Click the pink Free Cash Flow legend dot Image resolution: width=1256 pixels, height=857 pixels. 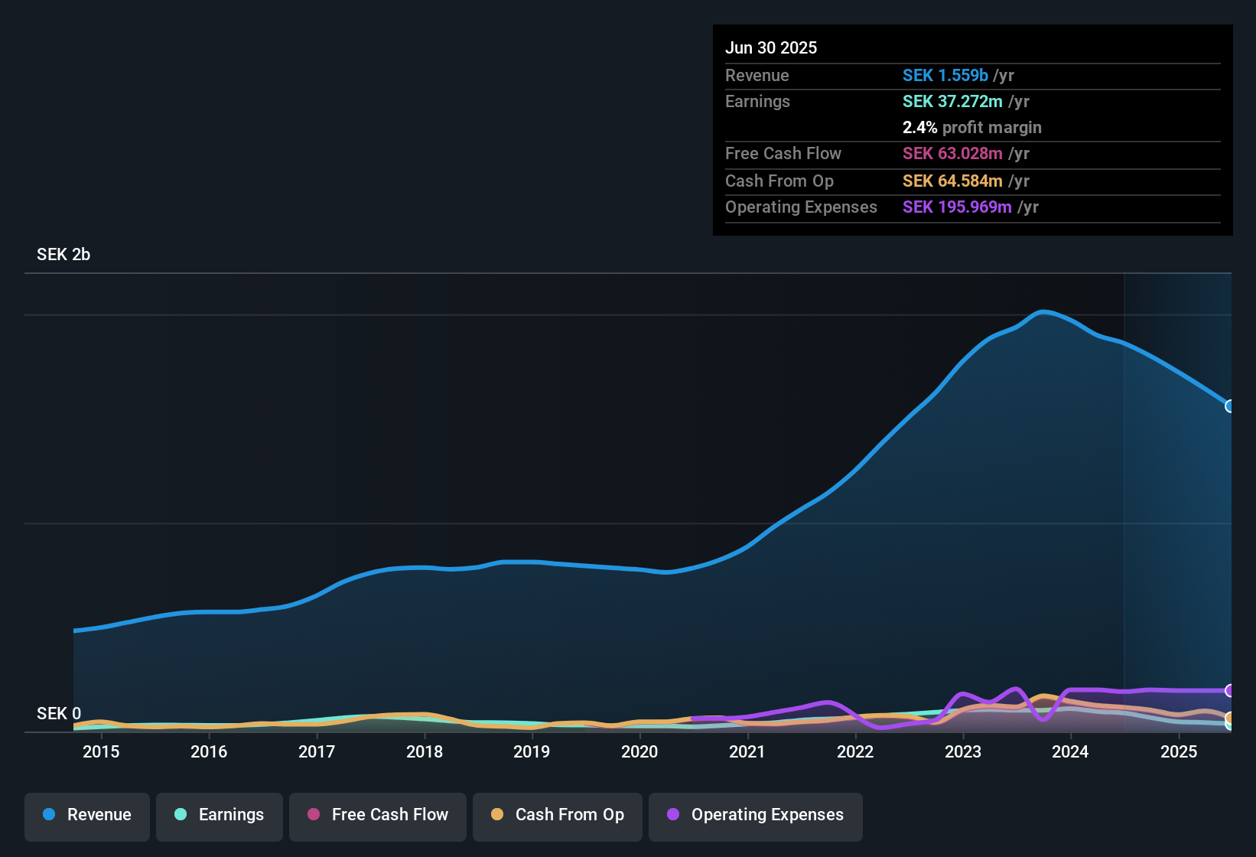(313, 815)
